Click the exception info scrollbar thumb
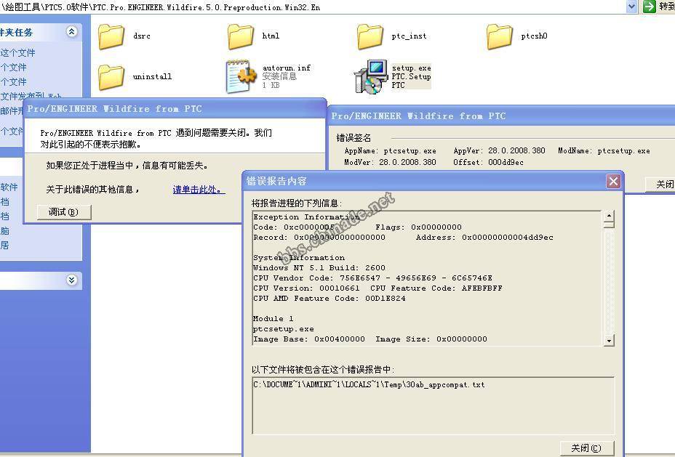The width and height of the screenshot is (675, 457). coord(609,225)
